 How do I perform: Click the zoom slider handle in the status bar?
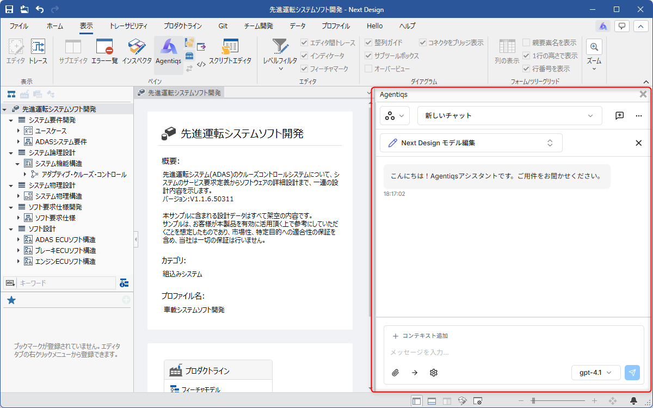tap(533, 401)
